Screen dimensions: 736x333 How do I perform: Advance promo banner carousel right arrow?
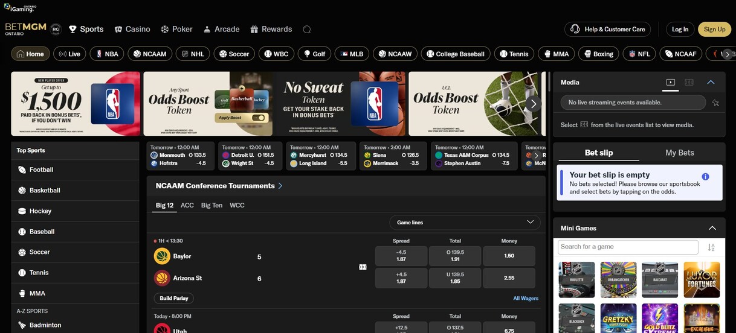[533, 104]
